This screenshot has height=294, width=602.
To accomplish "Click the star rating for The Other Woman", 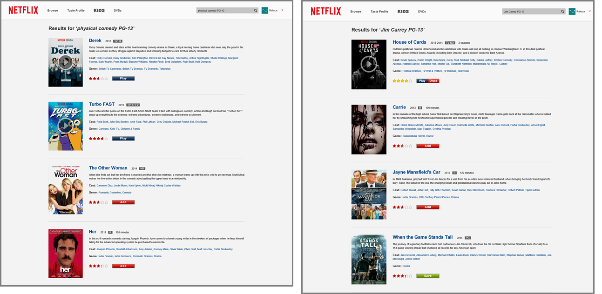I will pyautogui.click(x=98, y=202).
